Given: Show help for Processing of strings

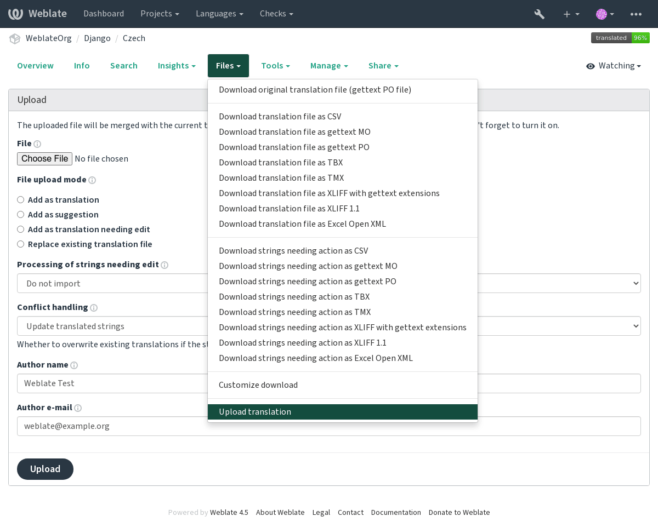Looking at the screenshot, I should point(164,265).
